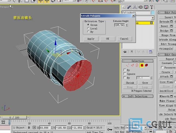This screenshot has width=176, height=133.
Task: Click the Extrusion Height input field
Action: (120, 25)
